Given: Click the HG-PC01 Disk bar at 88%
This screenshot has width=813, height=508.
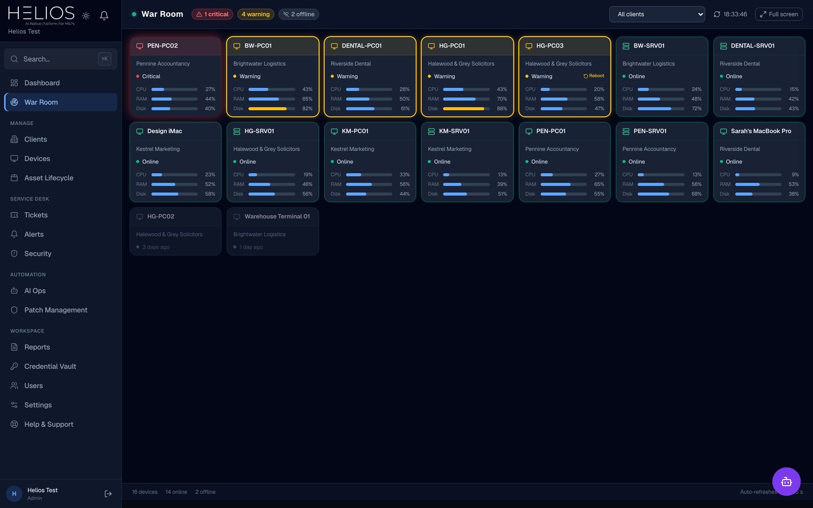Looking at the screenshot, I should click(466, 109).
